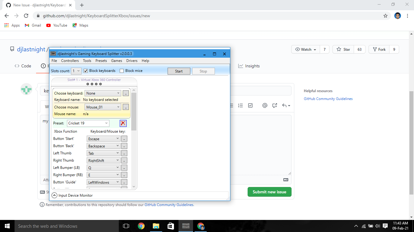Click '..' next to the Button 'Start' mapping
Viewport: 414px width, 232px height.
coord(124,138)
